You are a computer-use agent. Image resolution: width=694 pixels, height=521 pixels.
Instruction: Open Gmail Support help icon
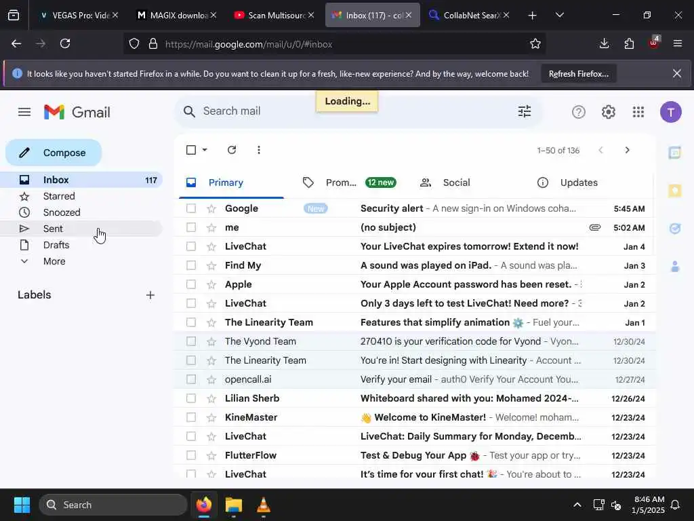579,112
